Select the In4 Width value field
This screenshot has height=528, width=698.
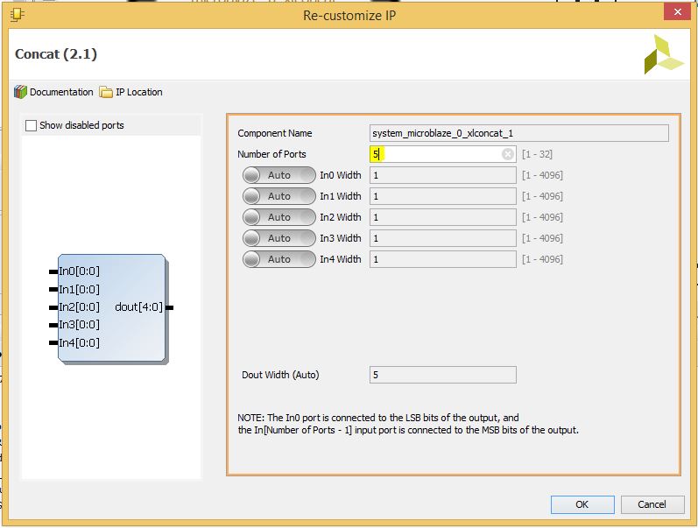click(x=443, y=259)
